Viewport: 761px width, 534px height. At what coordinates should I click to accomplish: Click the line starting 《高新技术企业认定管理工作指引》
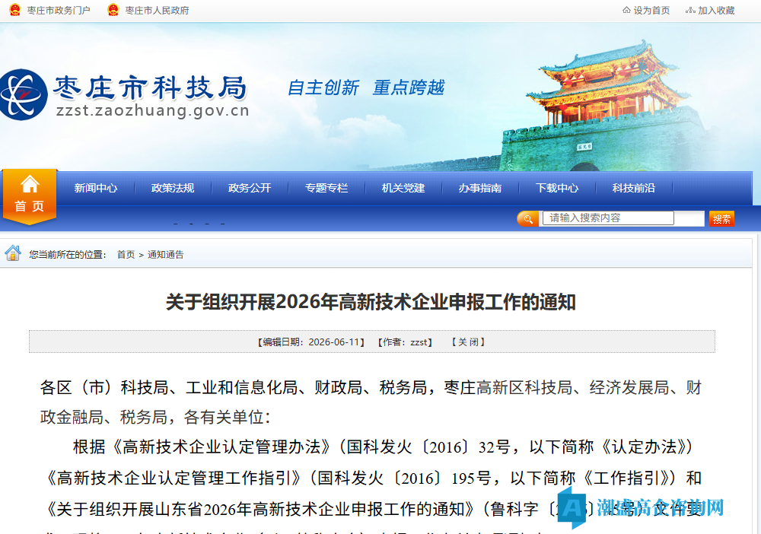(x=371, y=478)
